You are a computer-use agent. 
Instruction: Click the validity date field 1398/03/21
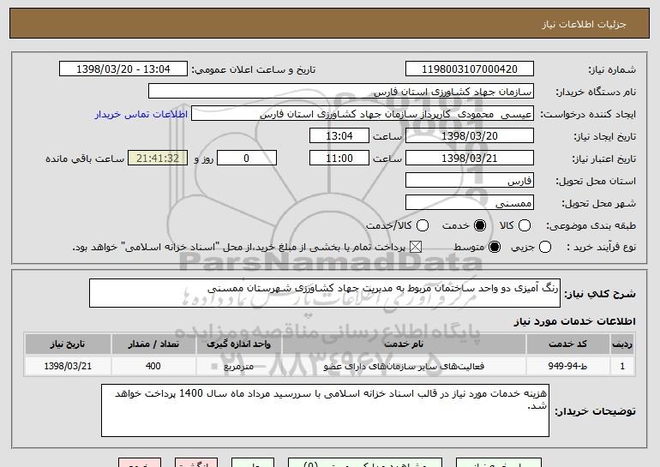470,159
